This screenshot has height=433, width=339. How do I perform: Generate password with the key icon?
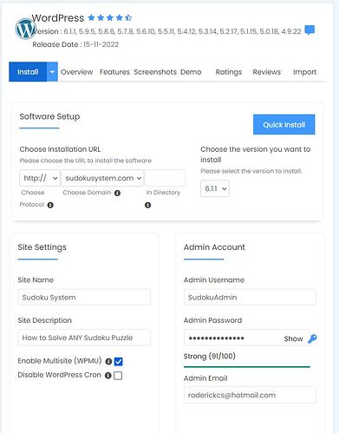coord(312,338)
